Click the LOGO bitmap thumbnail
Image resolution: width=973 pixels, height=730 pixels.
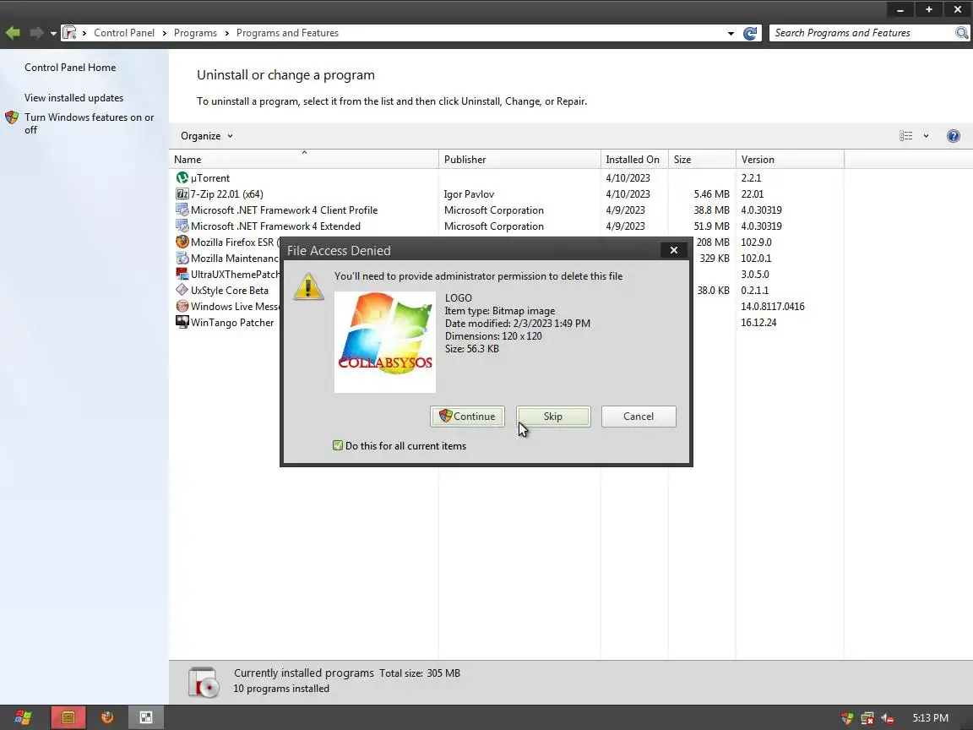(385, 342)
